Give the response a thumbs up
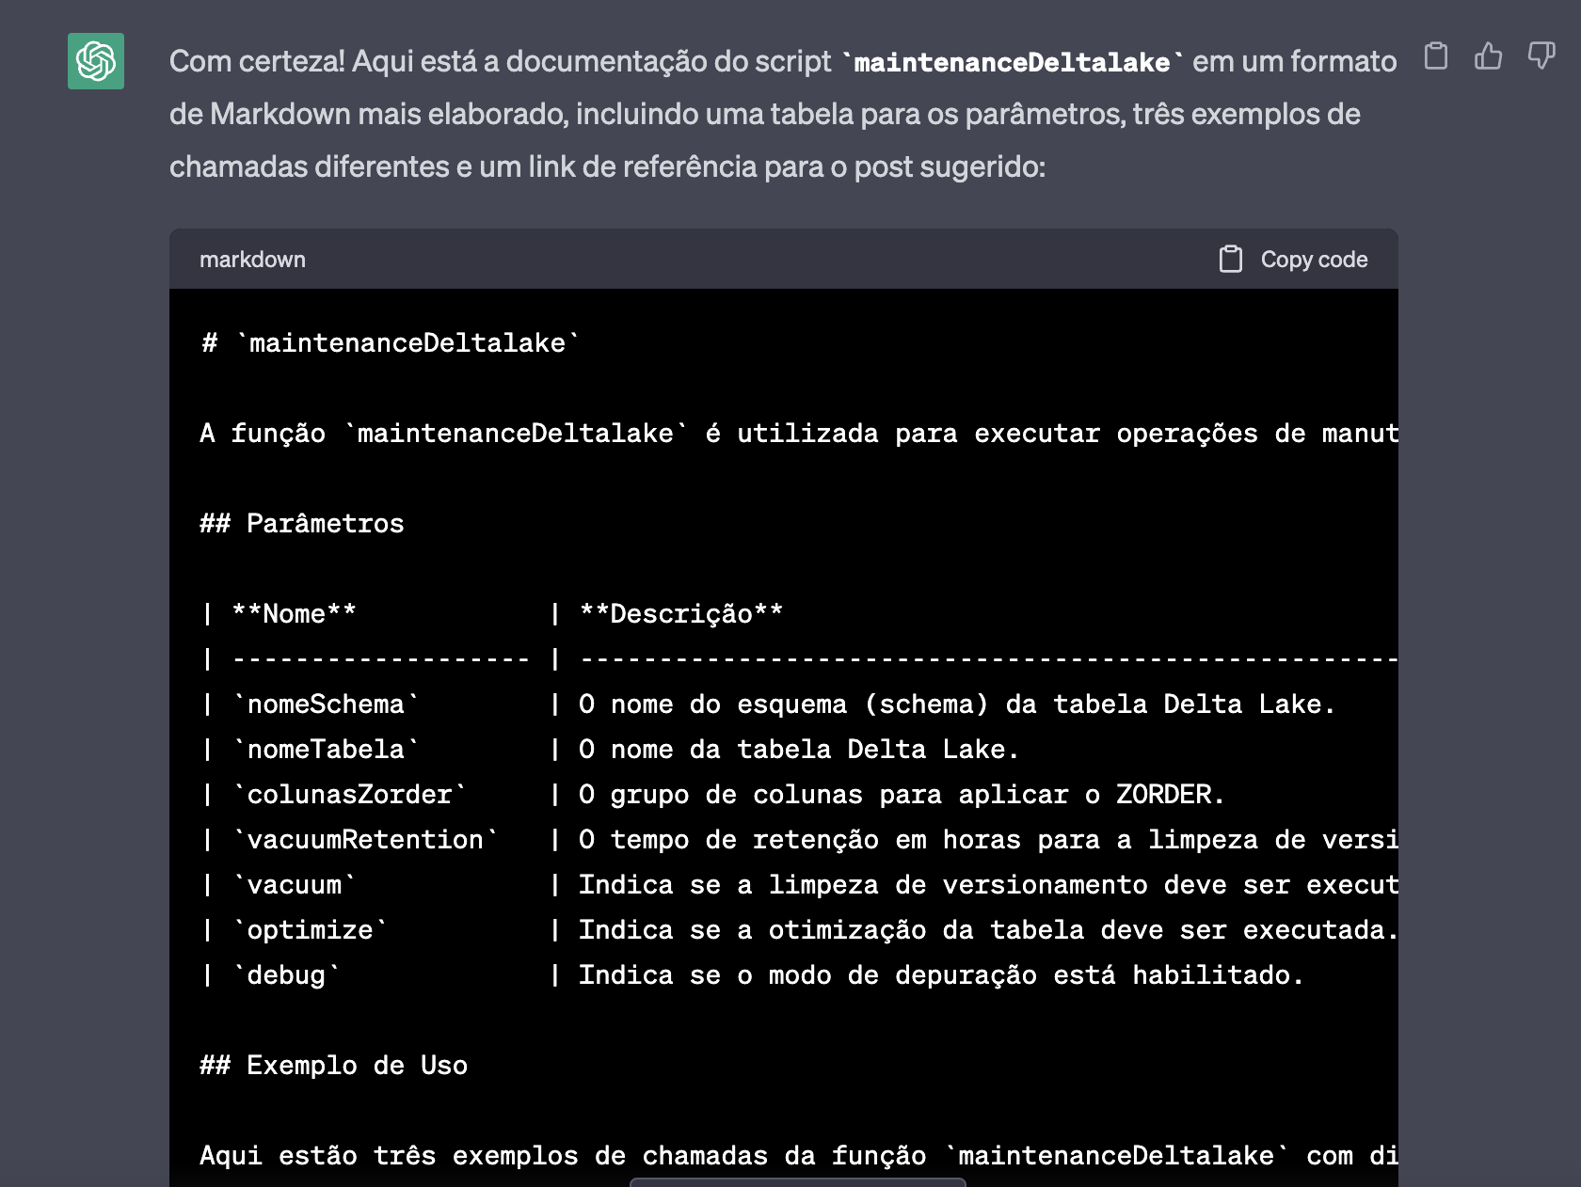 [1489, 56]
